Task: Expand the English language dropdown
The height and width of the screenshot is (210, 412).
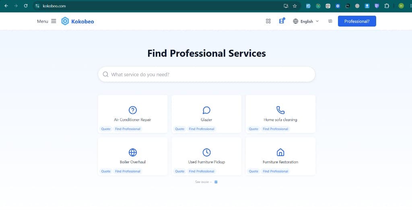Action: pos(306,21)
